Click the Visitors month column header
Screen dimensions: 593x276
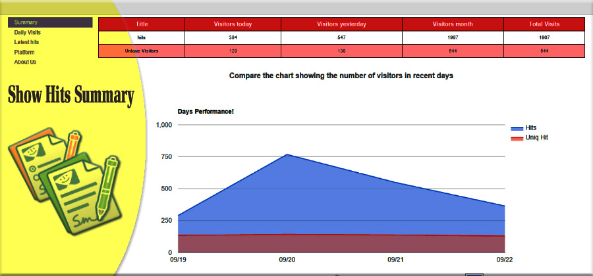453,24
